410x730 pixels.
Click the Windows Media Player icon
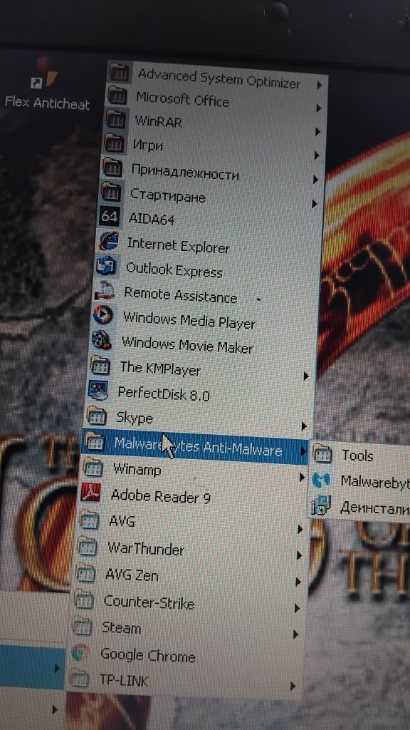[x=102, y=315]
